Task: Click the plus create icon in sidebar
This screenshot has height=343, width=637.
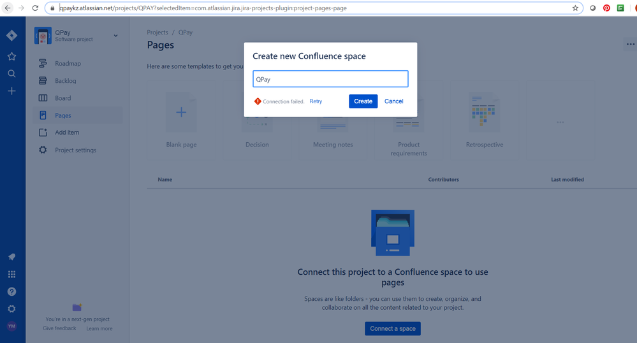Action: pos(11,91)
